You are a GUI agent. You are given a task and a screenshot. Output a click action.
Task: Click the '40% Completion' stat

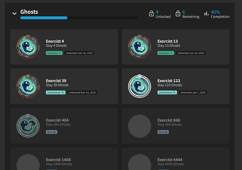[x=220, y=14]
